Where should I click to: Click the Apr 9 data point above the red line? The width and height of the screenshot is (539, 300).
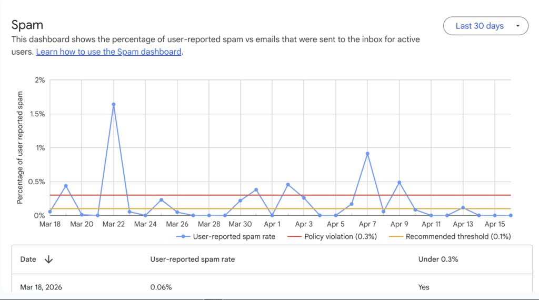400,183
